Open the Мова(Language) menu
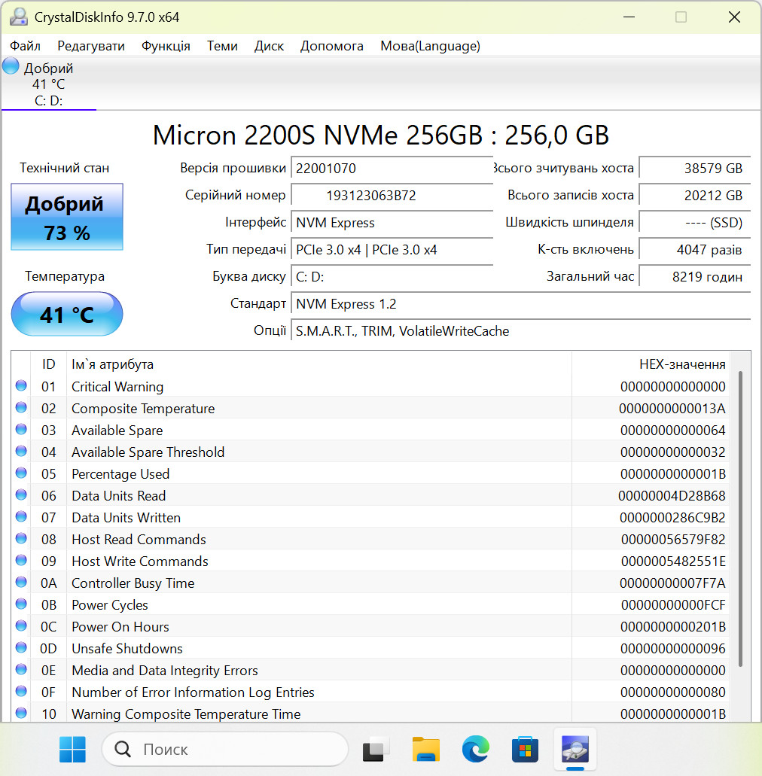Image resolution: width=762 pixels, height=776 pixels. click(430, 46)
